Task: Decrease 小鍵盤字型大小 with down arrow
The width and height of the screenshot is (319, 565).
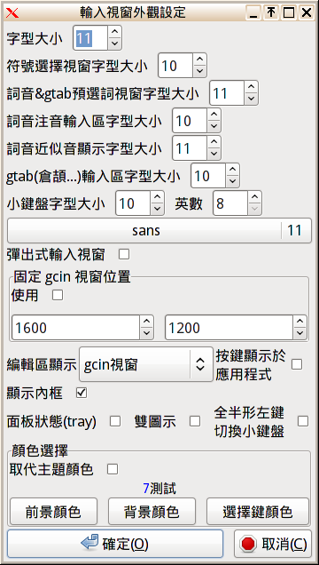Action: pyautogui.click(x=157, y=209)
